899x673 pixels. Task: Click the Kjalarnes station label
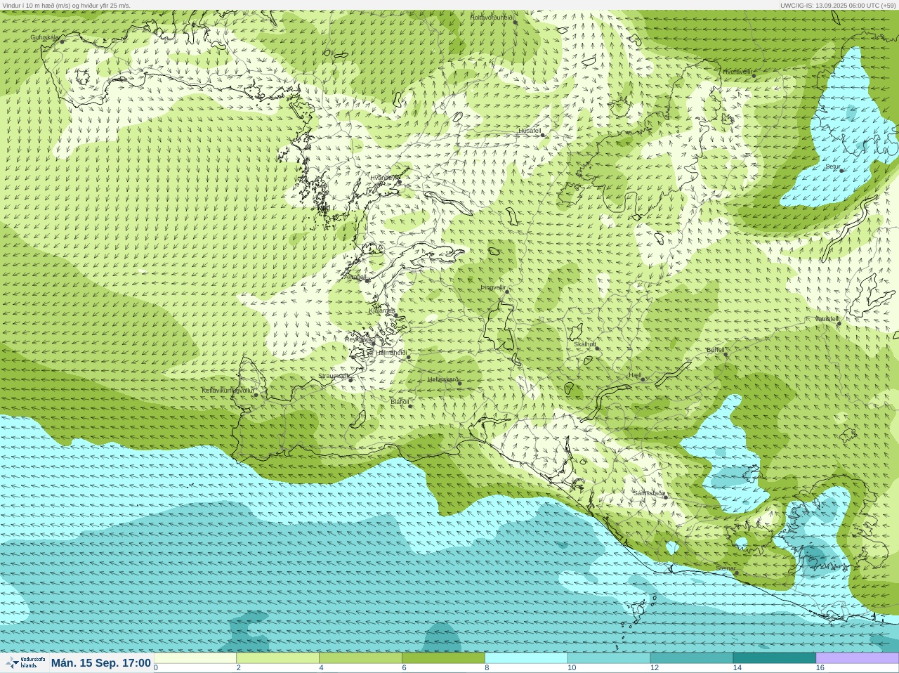[382, 311]
